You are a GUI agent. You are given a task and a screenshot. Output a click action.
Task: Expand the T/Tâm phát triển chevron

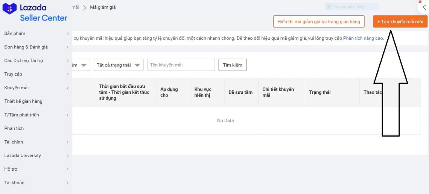coord(68,115)
